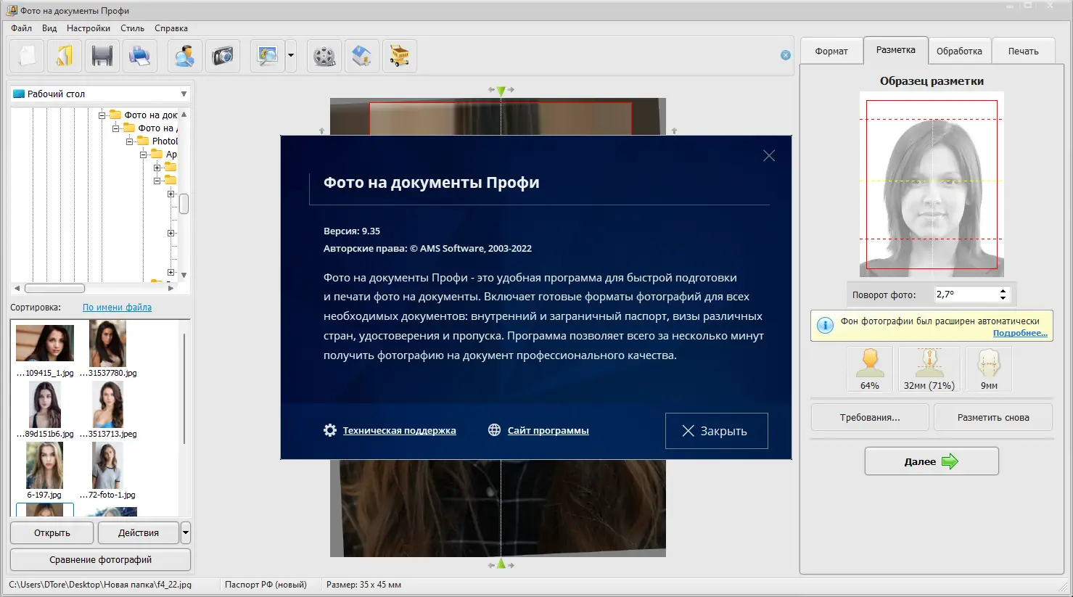
Task: Select thumbnail ...31537780.jpg
Action: click(x=108, y=343)
